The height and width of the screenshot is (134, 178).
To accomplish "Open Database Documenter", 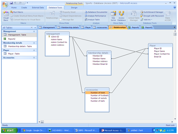I will tap(96, 12).
